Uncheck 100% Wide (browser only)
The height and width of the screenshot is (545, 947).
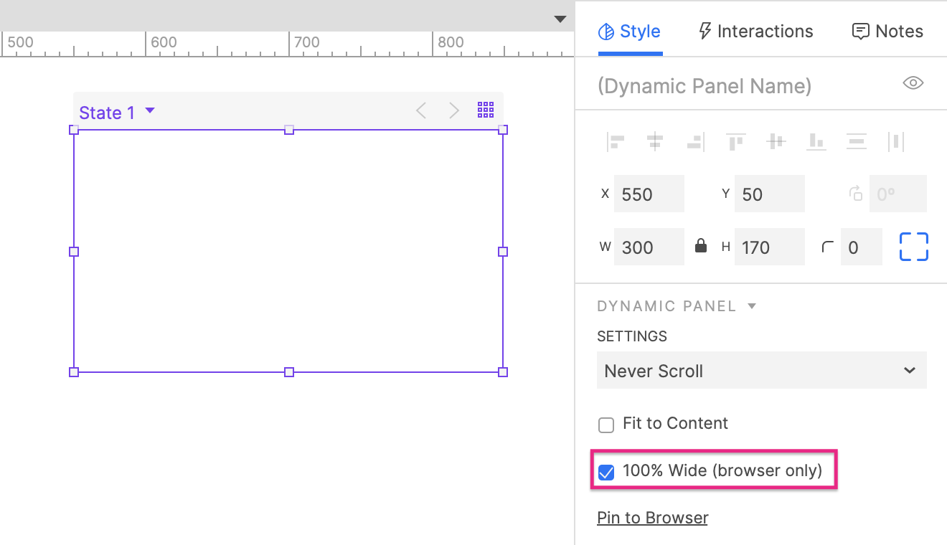pos(606,473)
